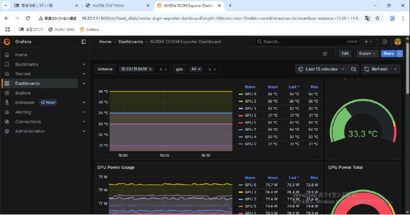
Task: Open the Chrome three-dot menu
Action: coord(403,18)
